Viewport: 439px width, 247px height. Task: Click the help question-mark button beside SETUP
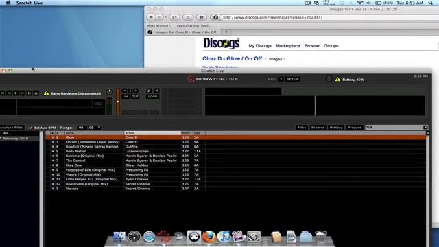coord(281,80)
